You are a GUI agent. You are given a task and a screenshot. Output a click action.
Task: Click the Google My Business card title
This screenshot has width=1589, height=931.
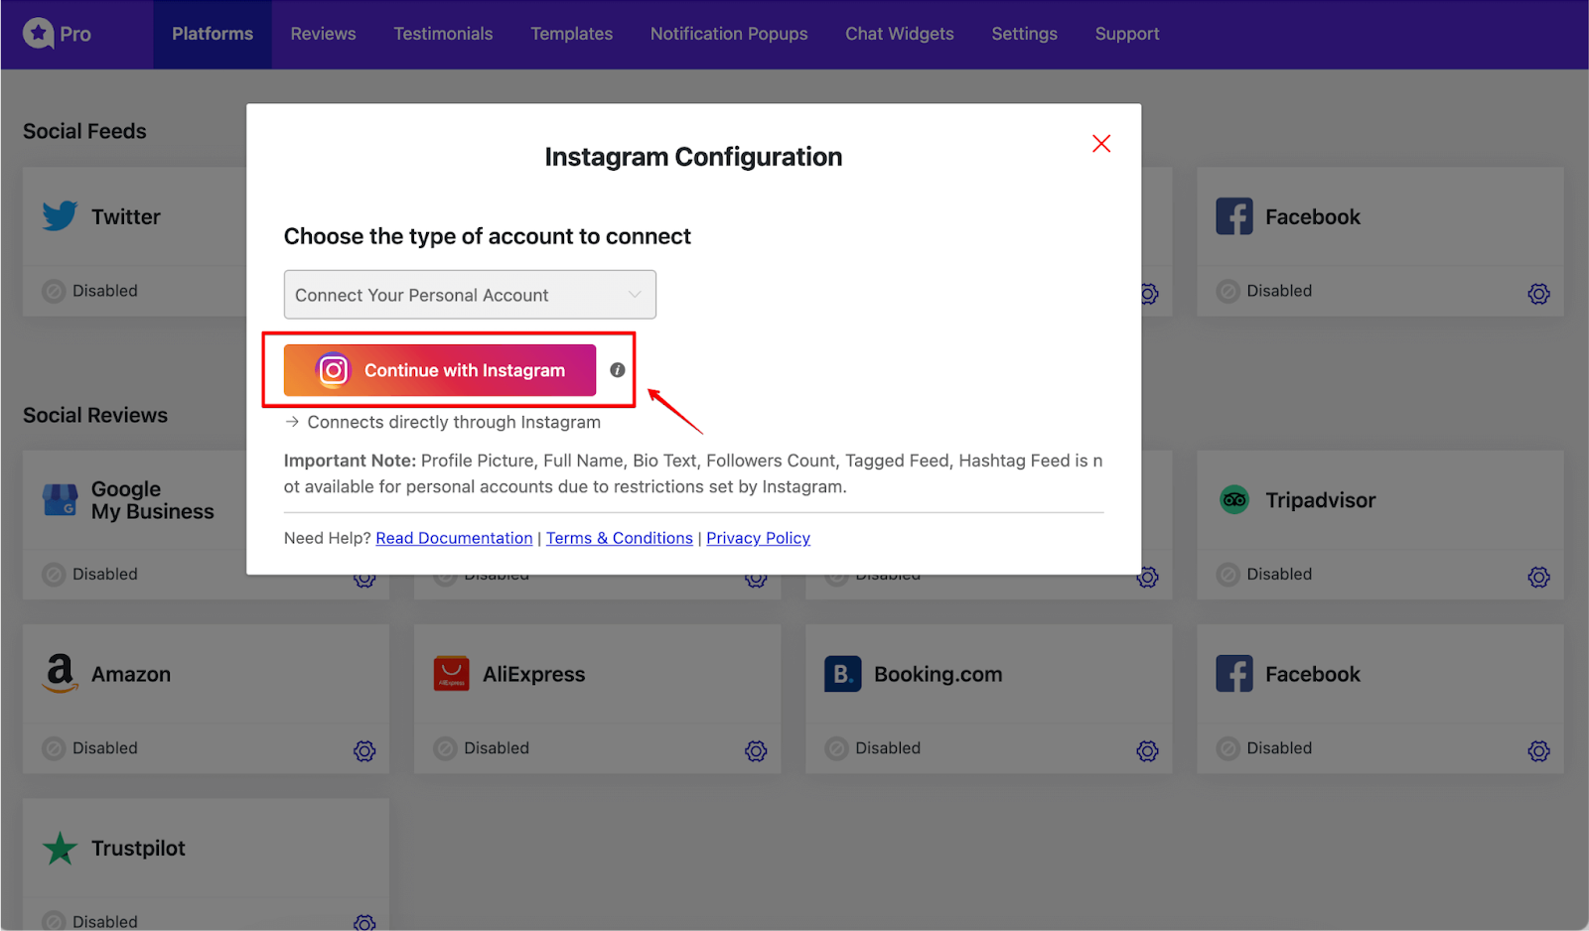tap(153, 500)
